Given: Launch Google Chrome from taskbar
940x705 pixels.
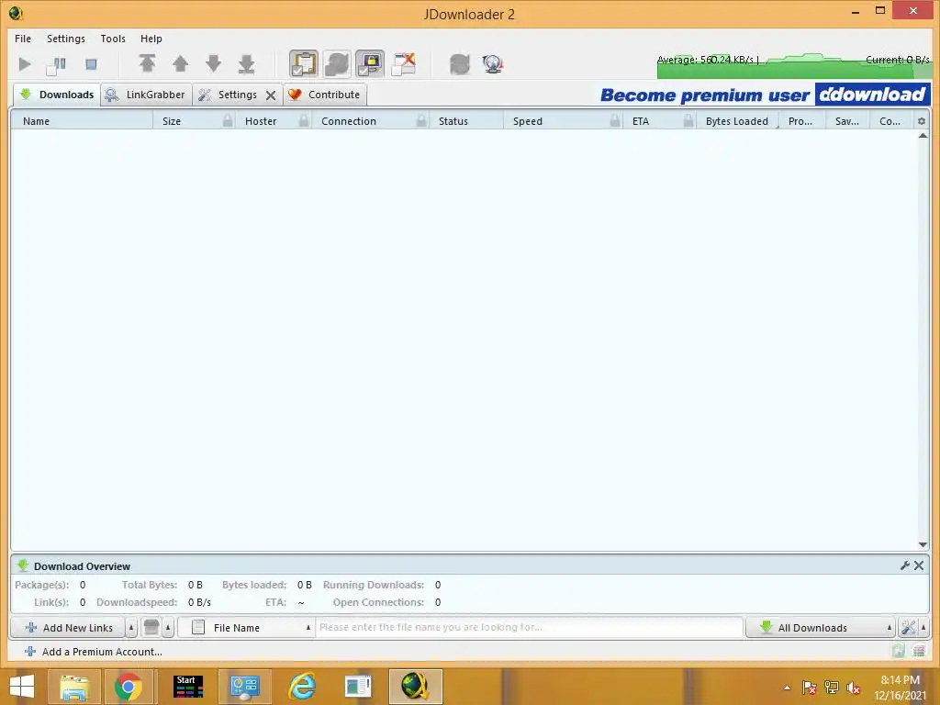Looking at the screenshot, I should (x=129, y=687).
